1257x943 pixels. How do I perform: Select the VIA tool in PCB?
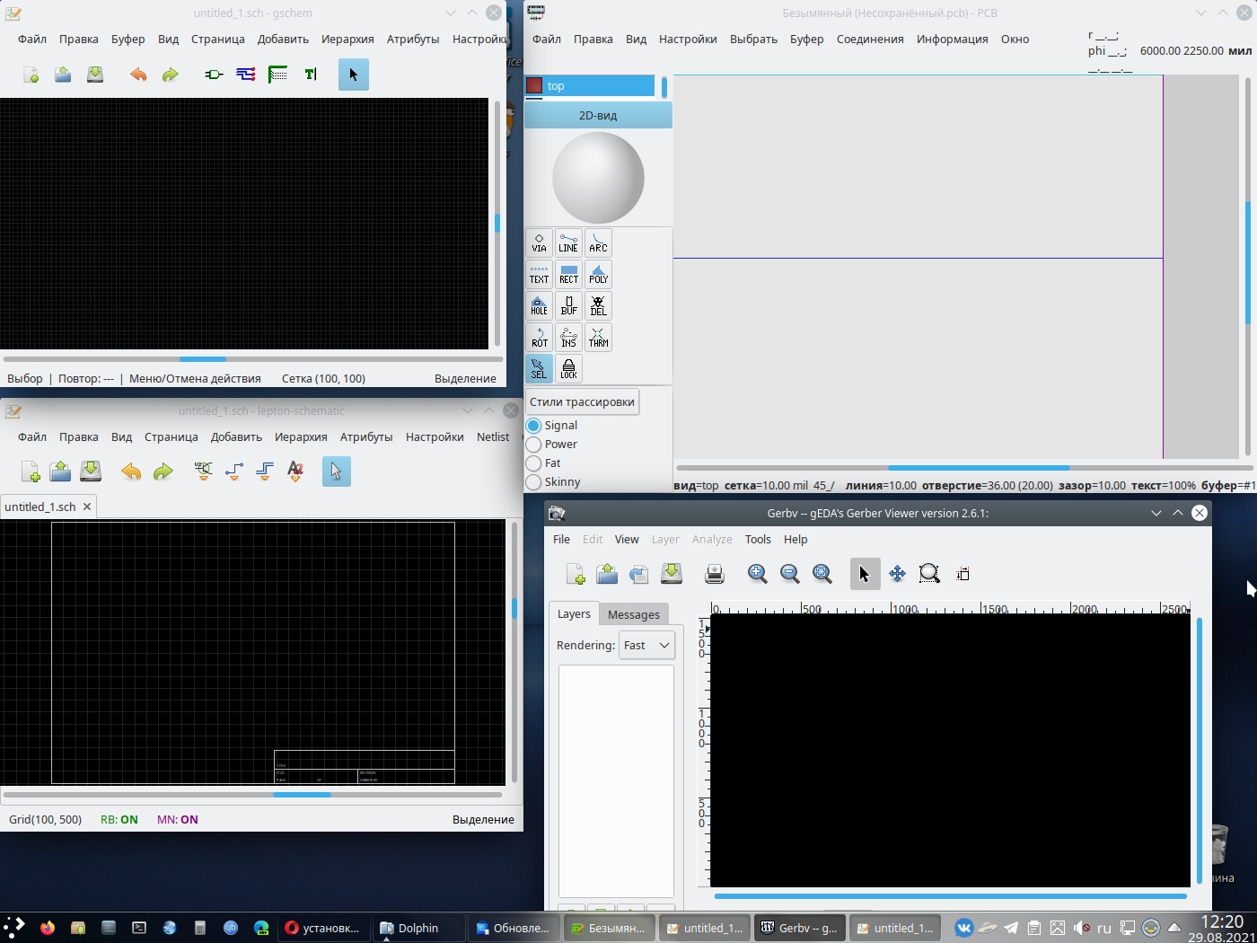coord(539,243)
